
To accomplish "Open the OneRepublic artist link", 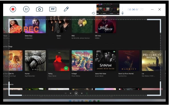I will [29, 38].
